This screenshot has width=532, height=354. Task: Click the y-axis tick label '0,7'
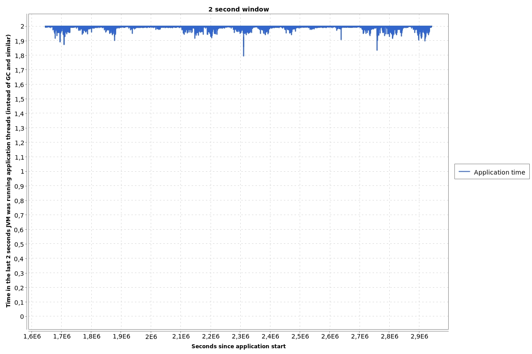tap(20, 215)
